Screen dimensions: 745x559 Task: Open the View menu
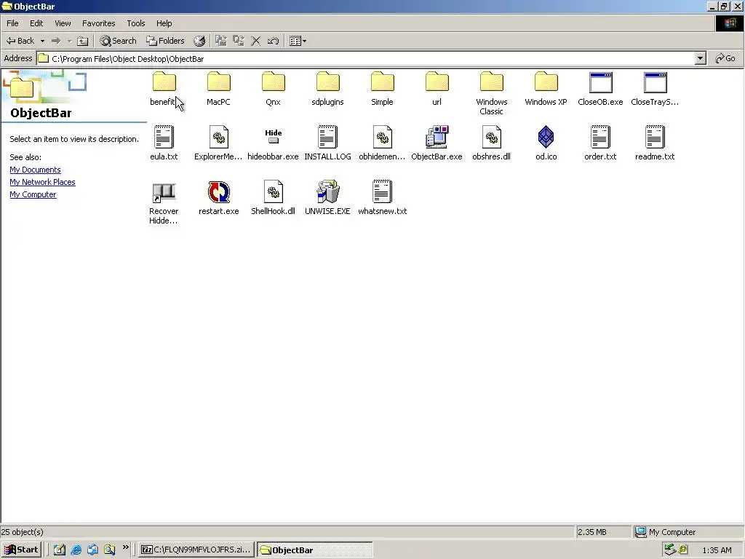pyautogui.click(x=63, y=23)
